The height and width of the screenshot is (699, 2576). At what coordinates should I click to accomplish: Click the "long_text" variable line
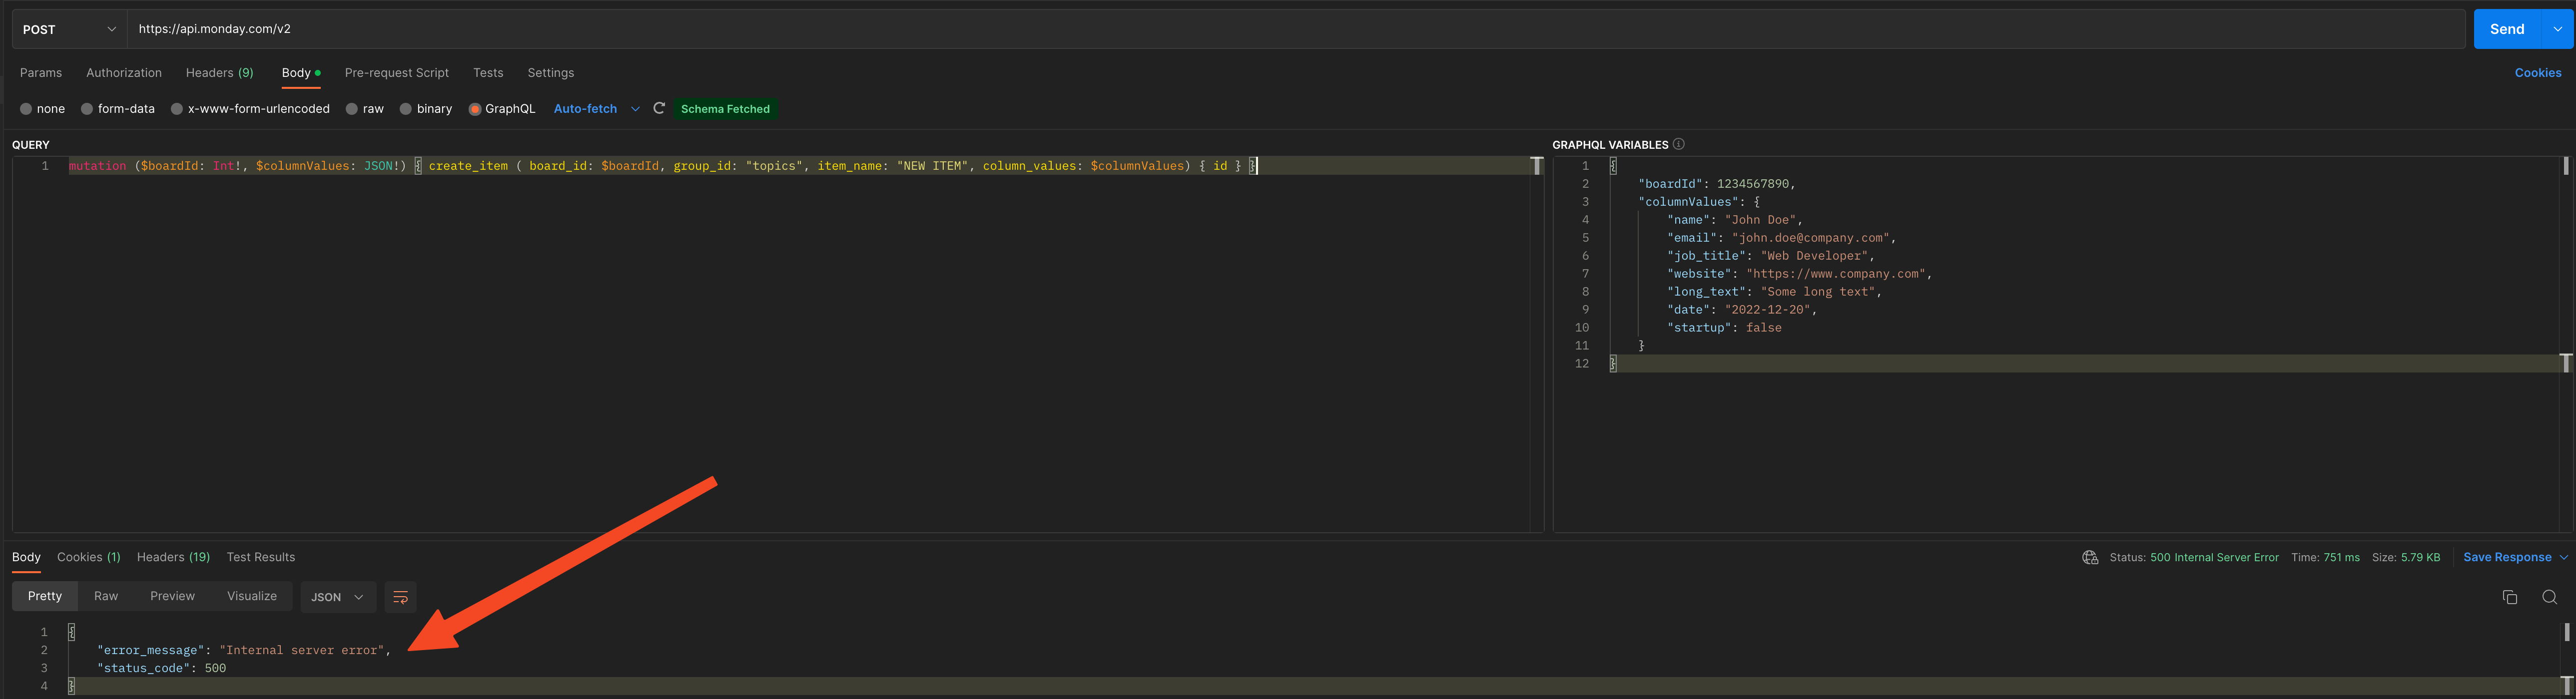pos(1775,292)
